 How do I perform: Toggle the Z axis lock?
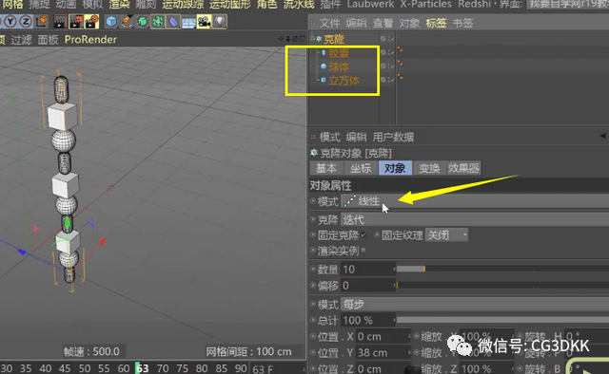click(26, 22)
